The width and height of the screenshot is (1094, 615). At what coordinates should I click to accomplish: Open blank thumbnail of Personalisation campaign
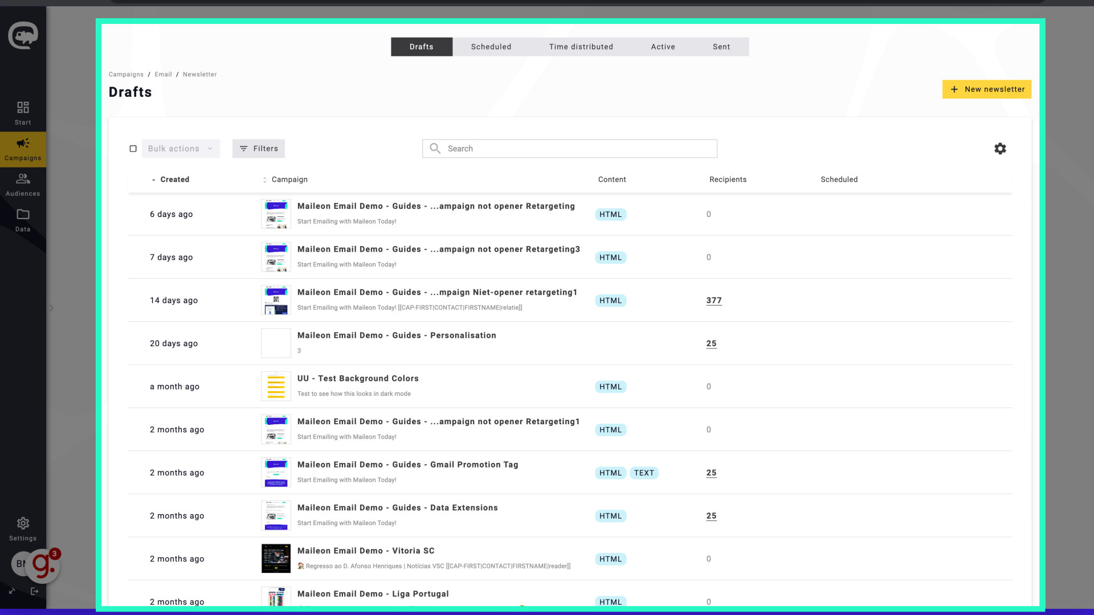point(276,343)
